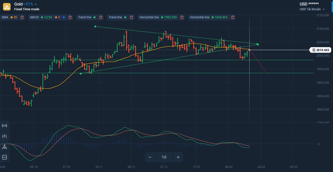
Task: Delete the SMA 20 indicator
Action: point(22,17)
